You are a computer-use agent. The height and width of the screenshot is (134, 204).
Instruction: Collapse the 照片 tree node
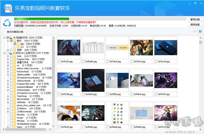click(x=8, y=41)
